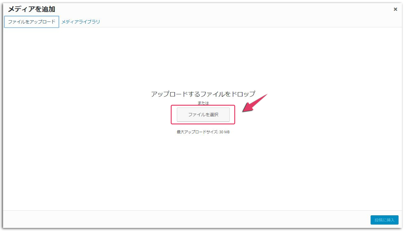Open the メディアライブラリ tab

coord(81,22)
